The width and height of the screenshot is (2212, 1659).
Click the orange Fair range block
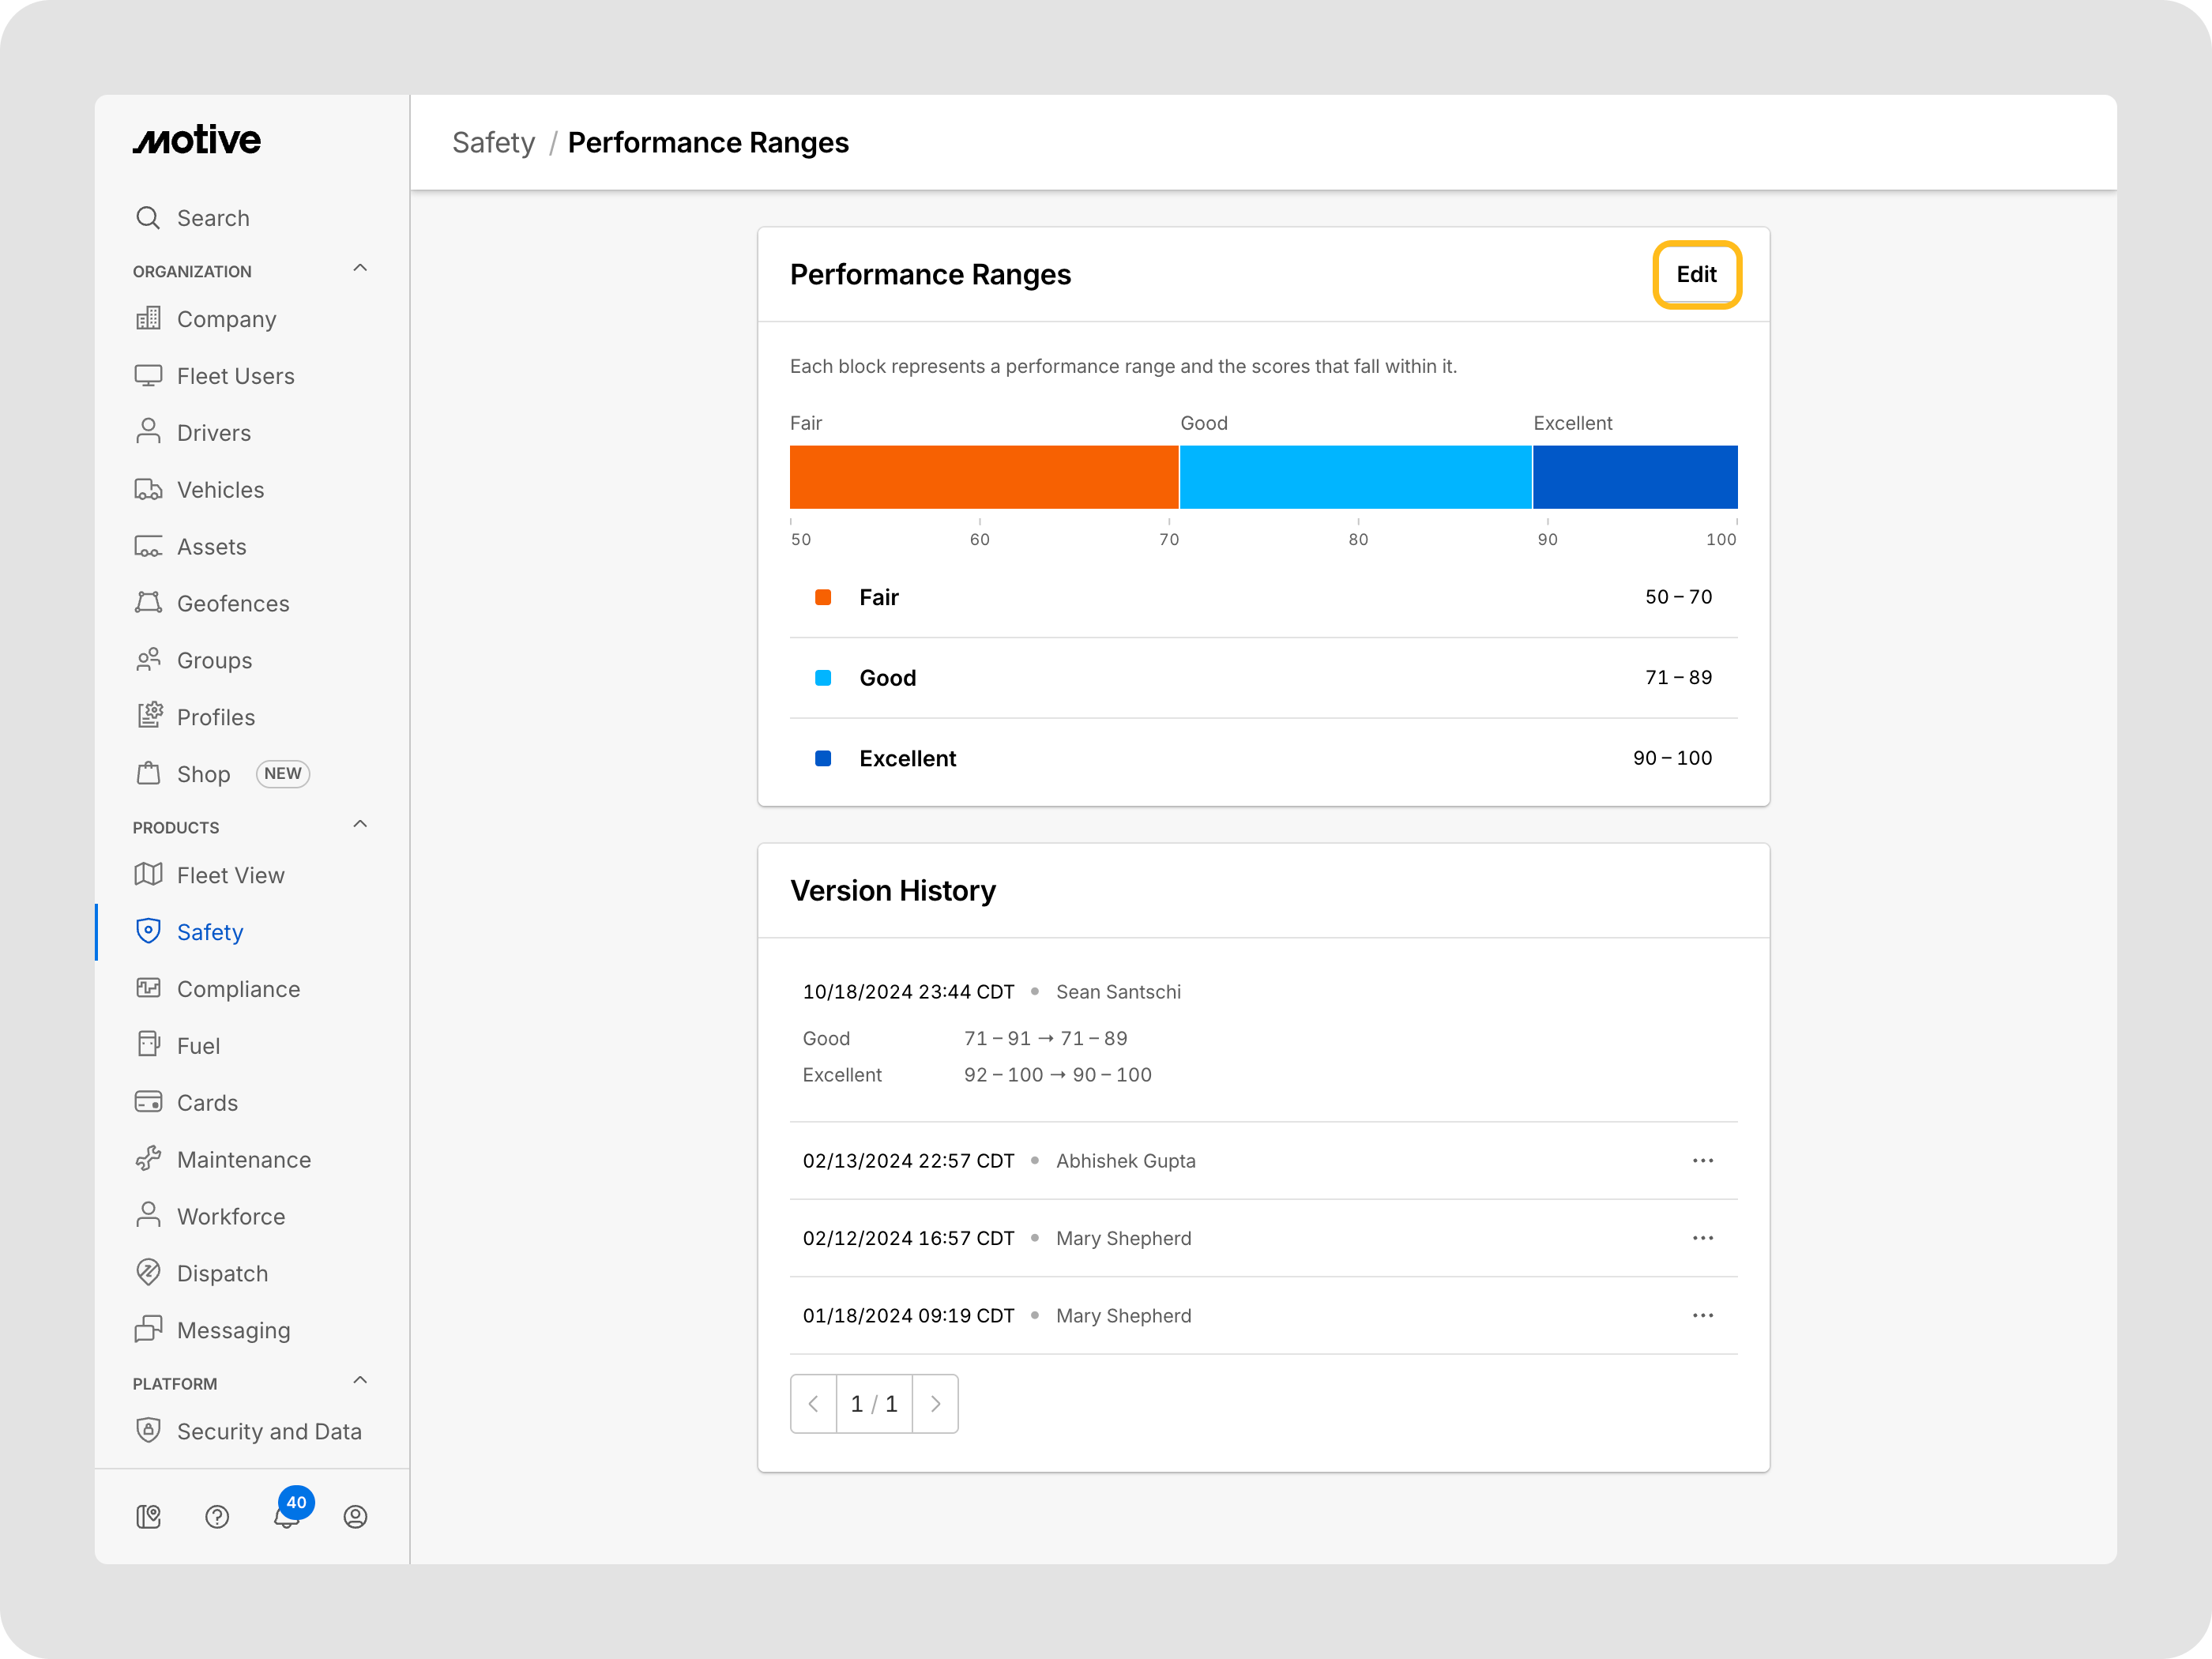tap(983, 477)
